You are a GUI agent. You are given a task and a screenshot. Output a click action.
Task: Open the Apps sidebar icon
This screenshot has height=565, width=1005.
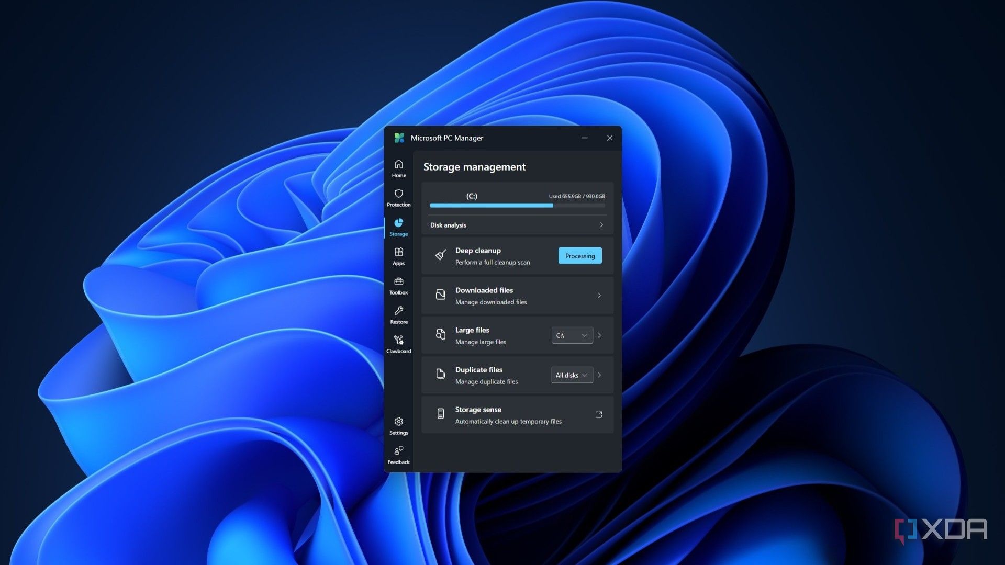[398, 252]
